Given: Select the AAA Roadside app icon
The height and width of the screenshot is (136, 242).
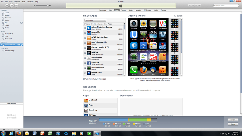Looking at the screenshot, I should pos(153,57).
